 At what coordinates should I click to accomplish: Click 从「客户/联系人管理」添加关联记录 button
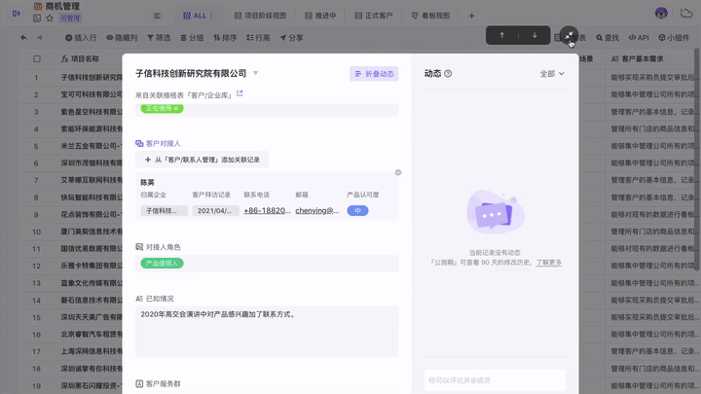tap(203, 159)
